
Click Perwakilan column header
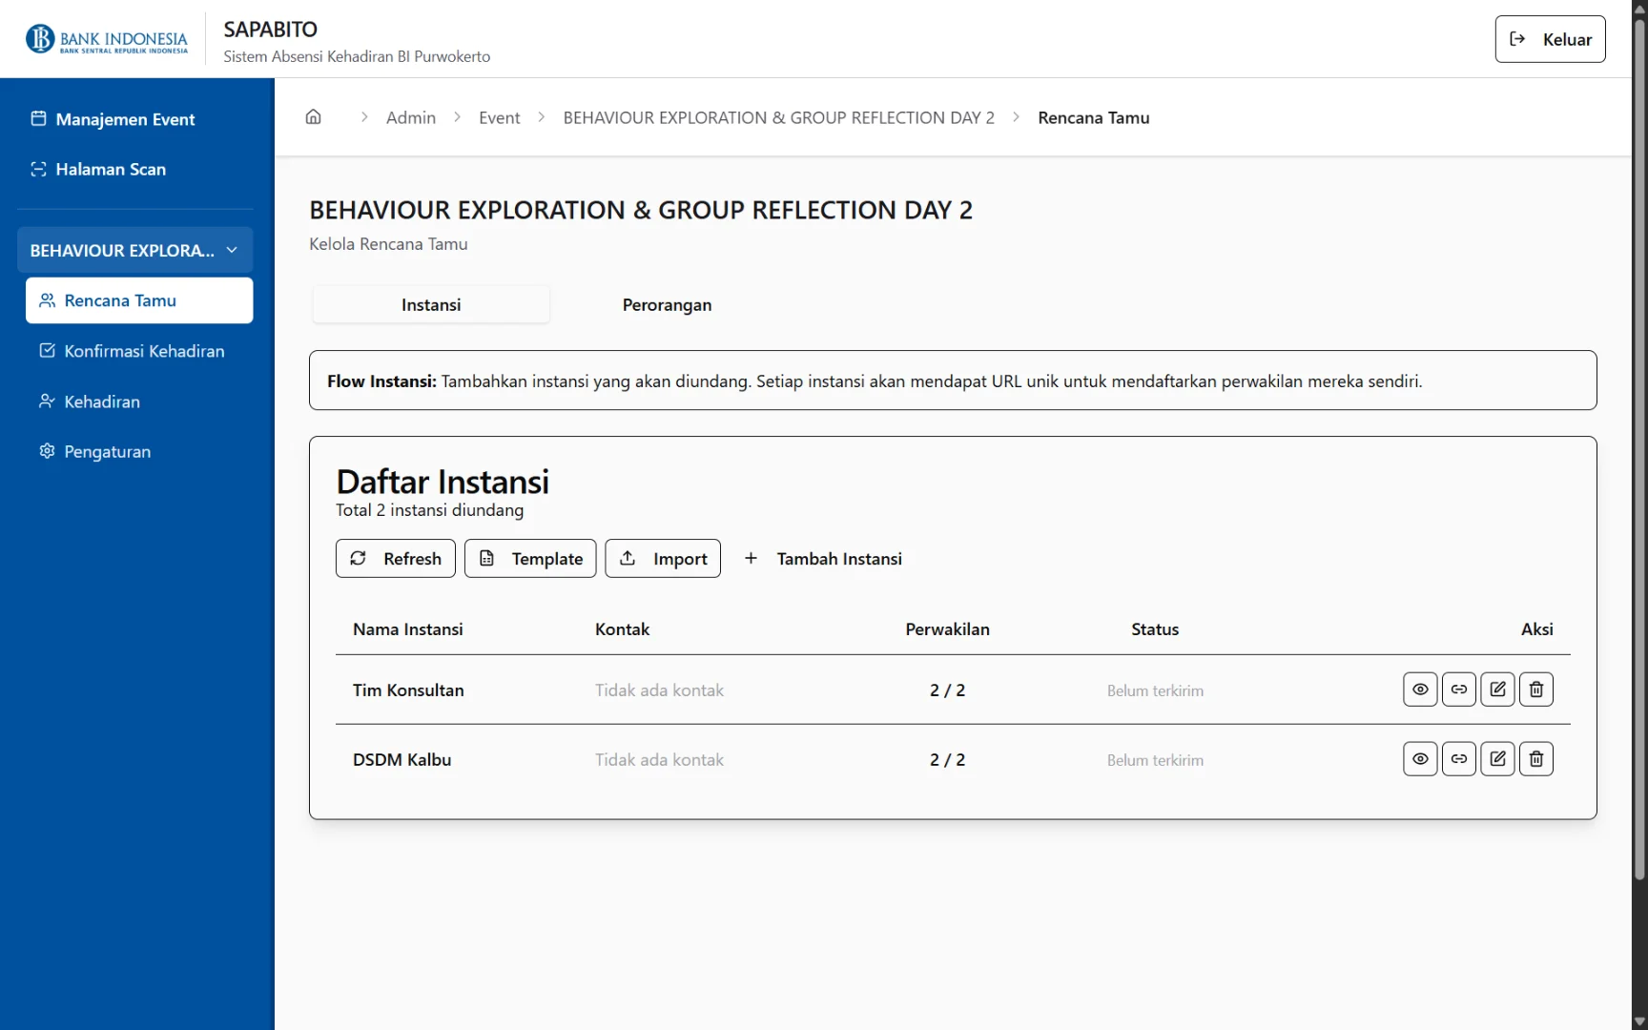click(x=947, y=629)
